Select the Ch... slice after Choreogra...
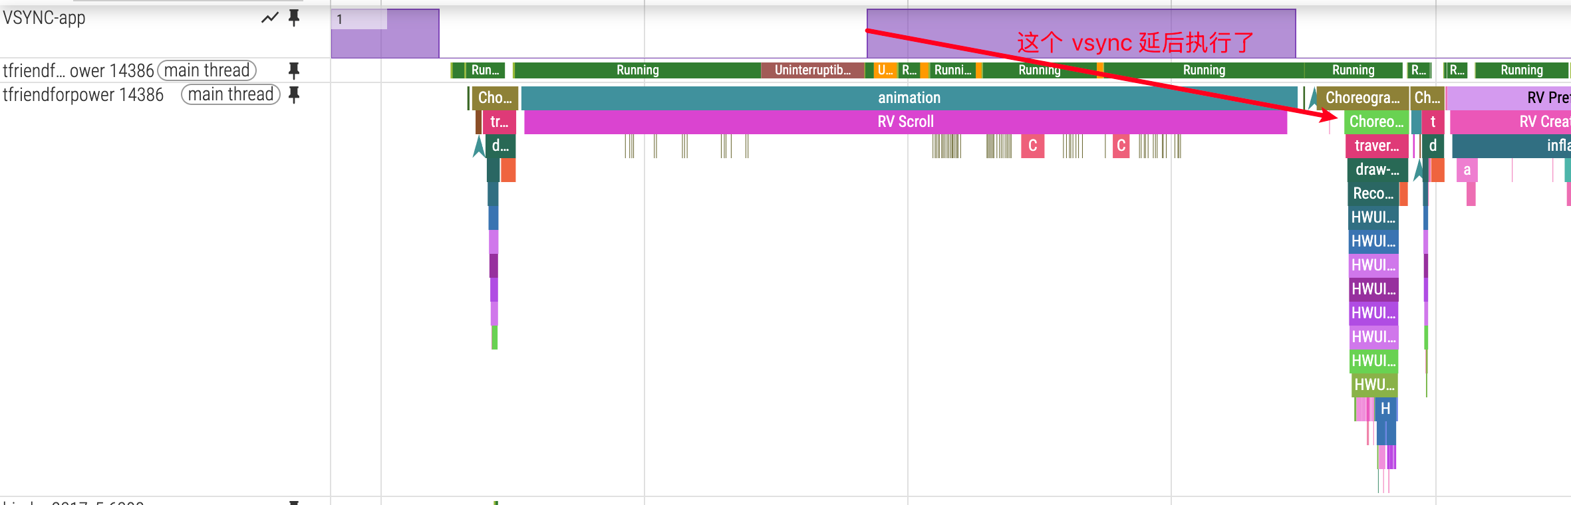This screenshot has height=505, width=1571. 1427,98
